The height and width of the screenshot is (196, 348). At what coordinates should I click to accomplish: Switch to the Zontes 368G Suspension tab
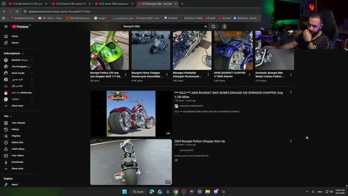[x=114, y=4]
